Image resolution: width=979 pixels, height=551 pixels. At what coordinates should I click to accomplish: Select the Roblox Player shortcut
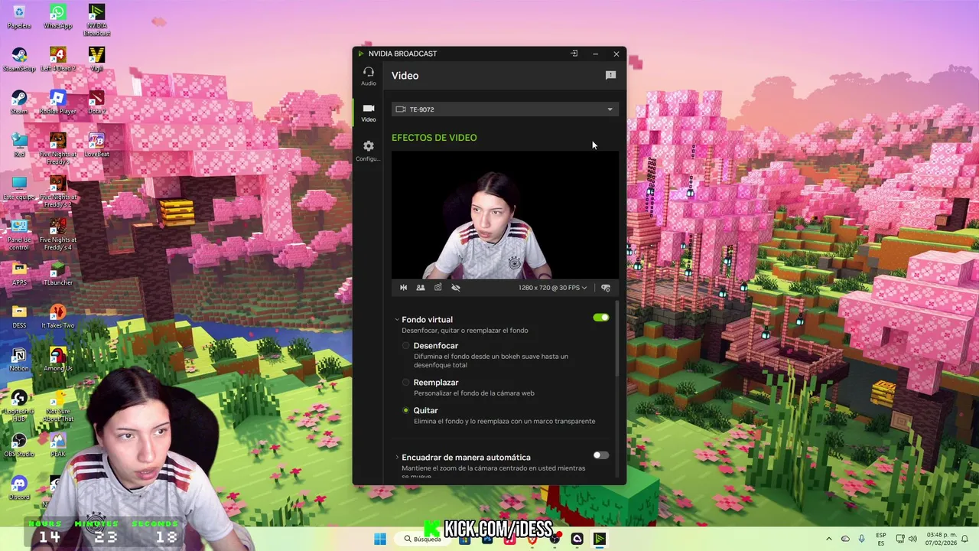pos(57,103)
